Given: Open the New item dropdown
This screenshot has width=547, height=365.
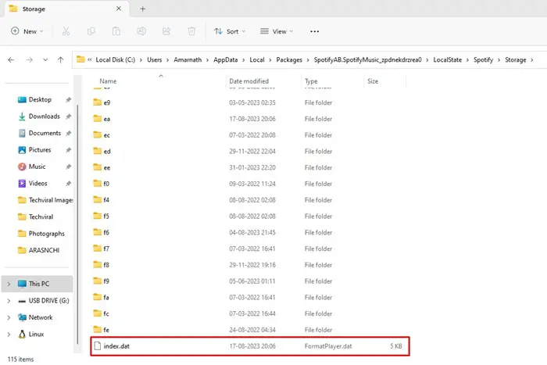Looking at the screenshot, I should [27, 31].
